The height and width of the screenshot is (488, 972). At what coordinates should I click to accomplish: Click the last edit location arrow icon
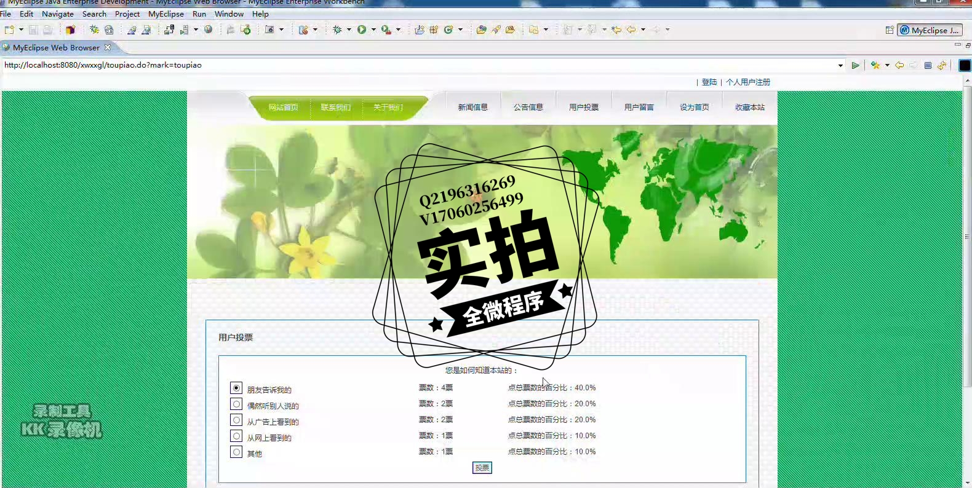616,30
